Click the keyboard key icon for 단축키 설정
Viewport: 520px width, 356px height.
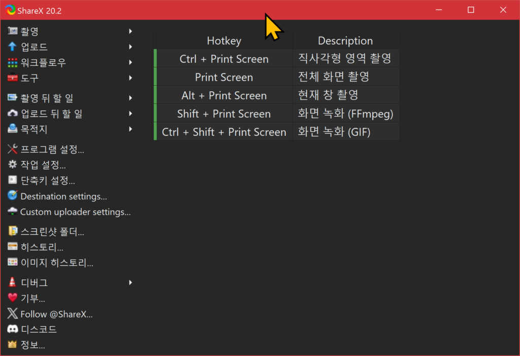click(13, 180)
